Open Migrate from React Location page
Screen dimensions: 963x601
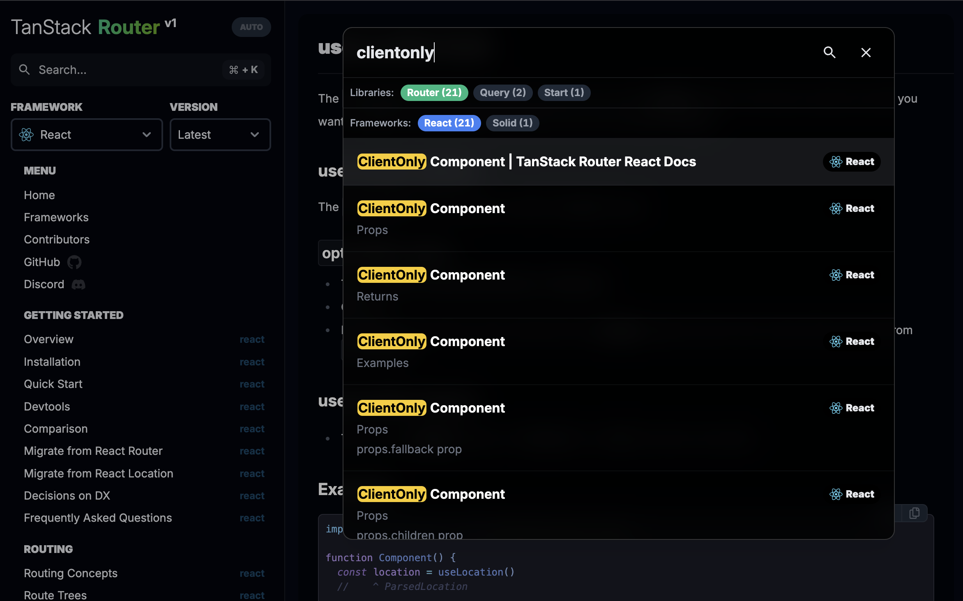coord(144,474)
